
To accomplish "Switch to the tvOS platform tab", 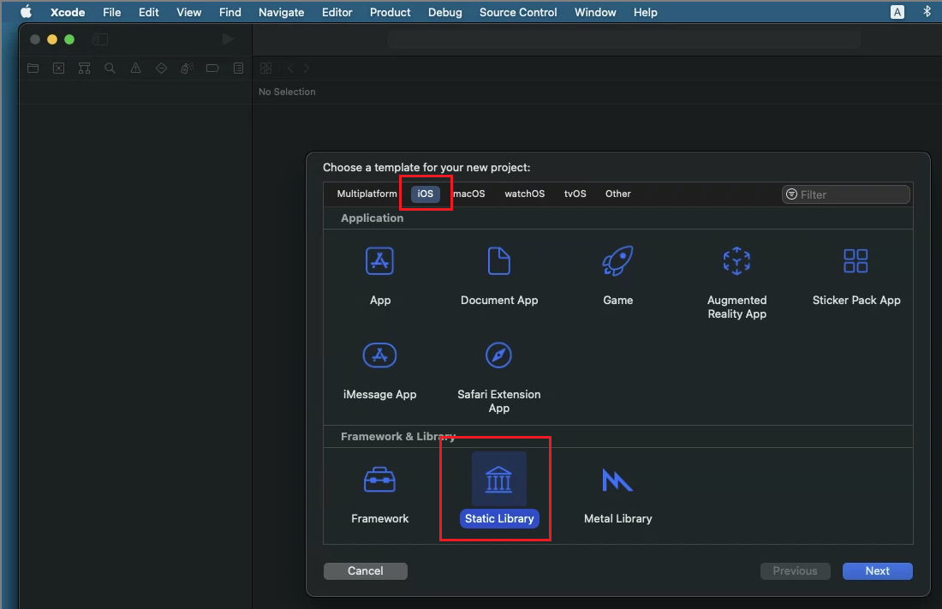I will [575, 194].
